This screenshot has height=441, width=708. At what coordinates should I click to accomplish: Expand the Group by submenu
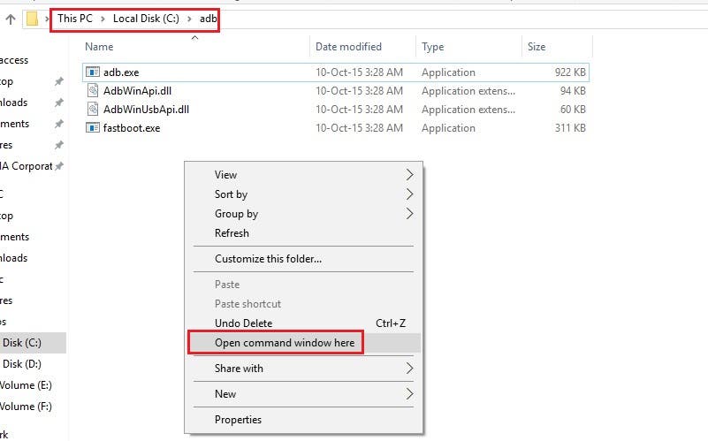[x=409, y=214]
